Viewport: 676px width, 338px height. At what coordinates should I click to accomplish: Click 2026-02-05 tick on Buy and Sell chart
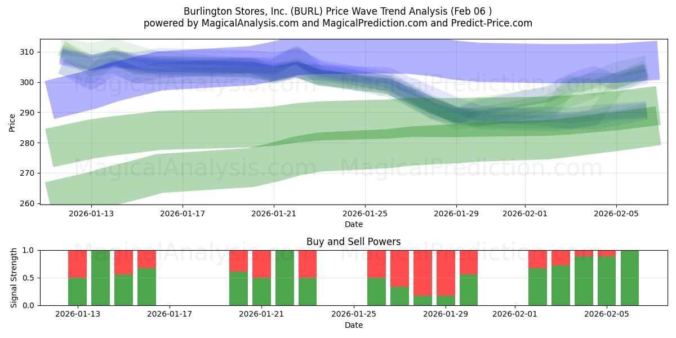pos(607,314)
